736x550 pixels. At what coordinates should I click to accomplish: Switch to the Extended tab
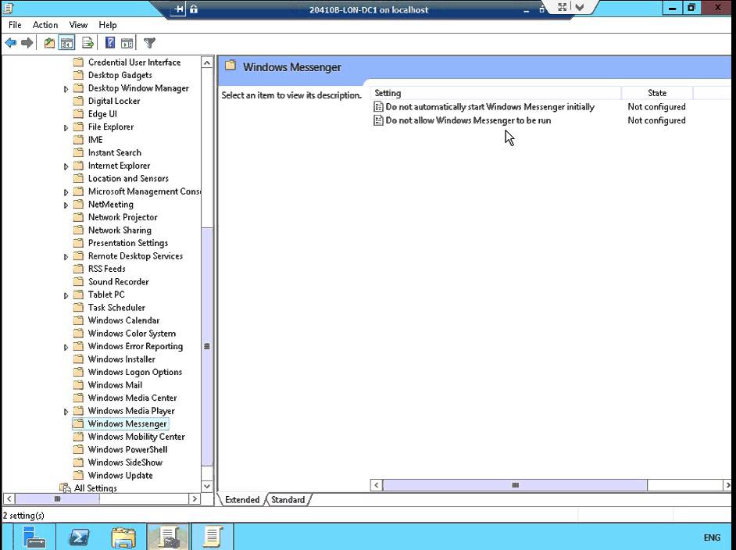click(x=242, y=500)
